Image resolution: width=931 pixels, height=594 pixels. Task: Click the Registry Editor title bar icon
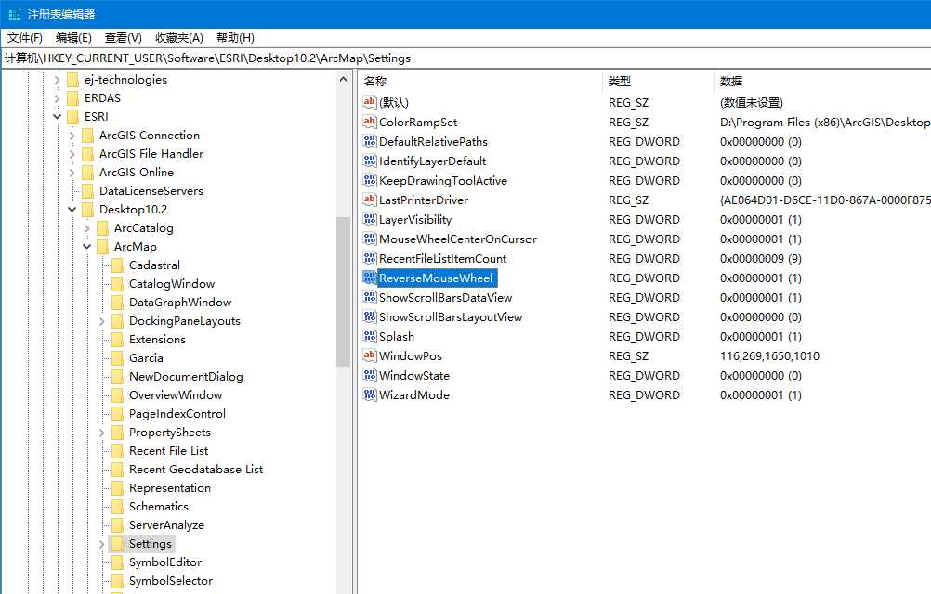(15, 14)
